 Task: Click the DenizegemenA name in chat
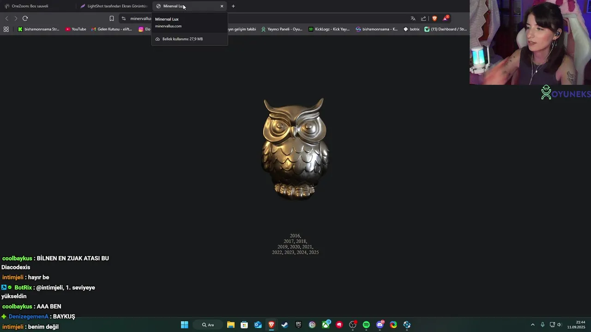(28, 316)
